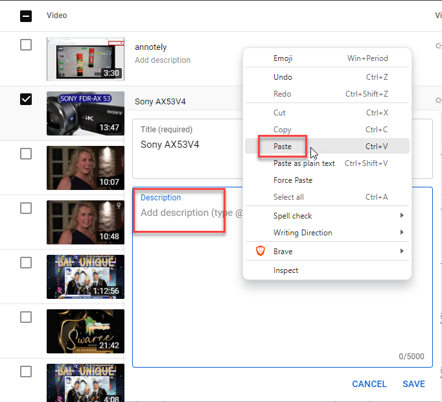Viewport: 442px width, 402px height.
Task: Click the SAVE button
Action: (413, 384)
